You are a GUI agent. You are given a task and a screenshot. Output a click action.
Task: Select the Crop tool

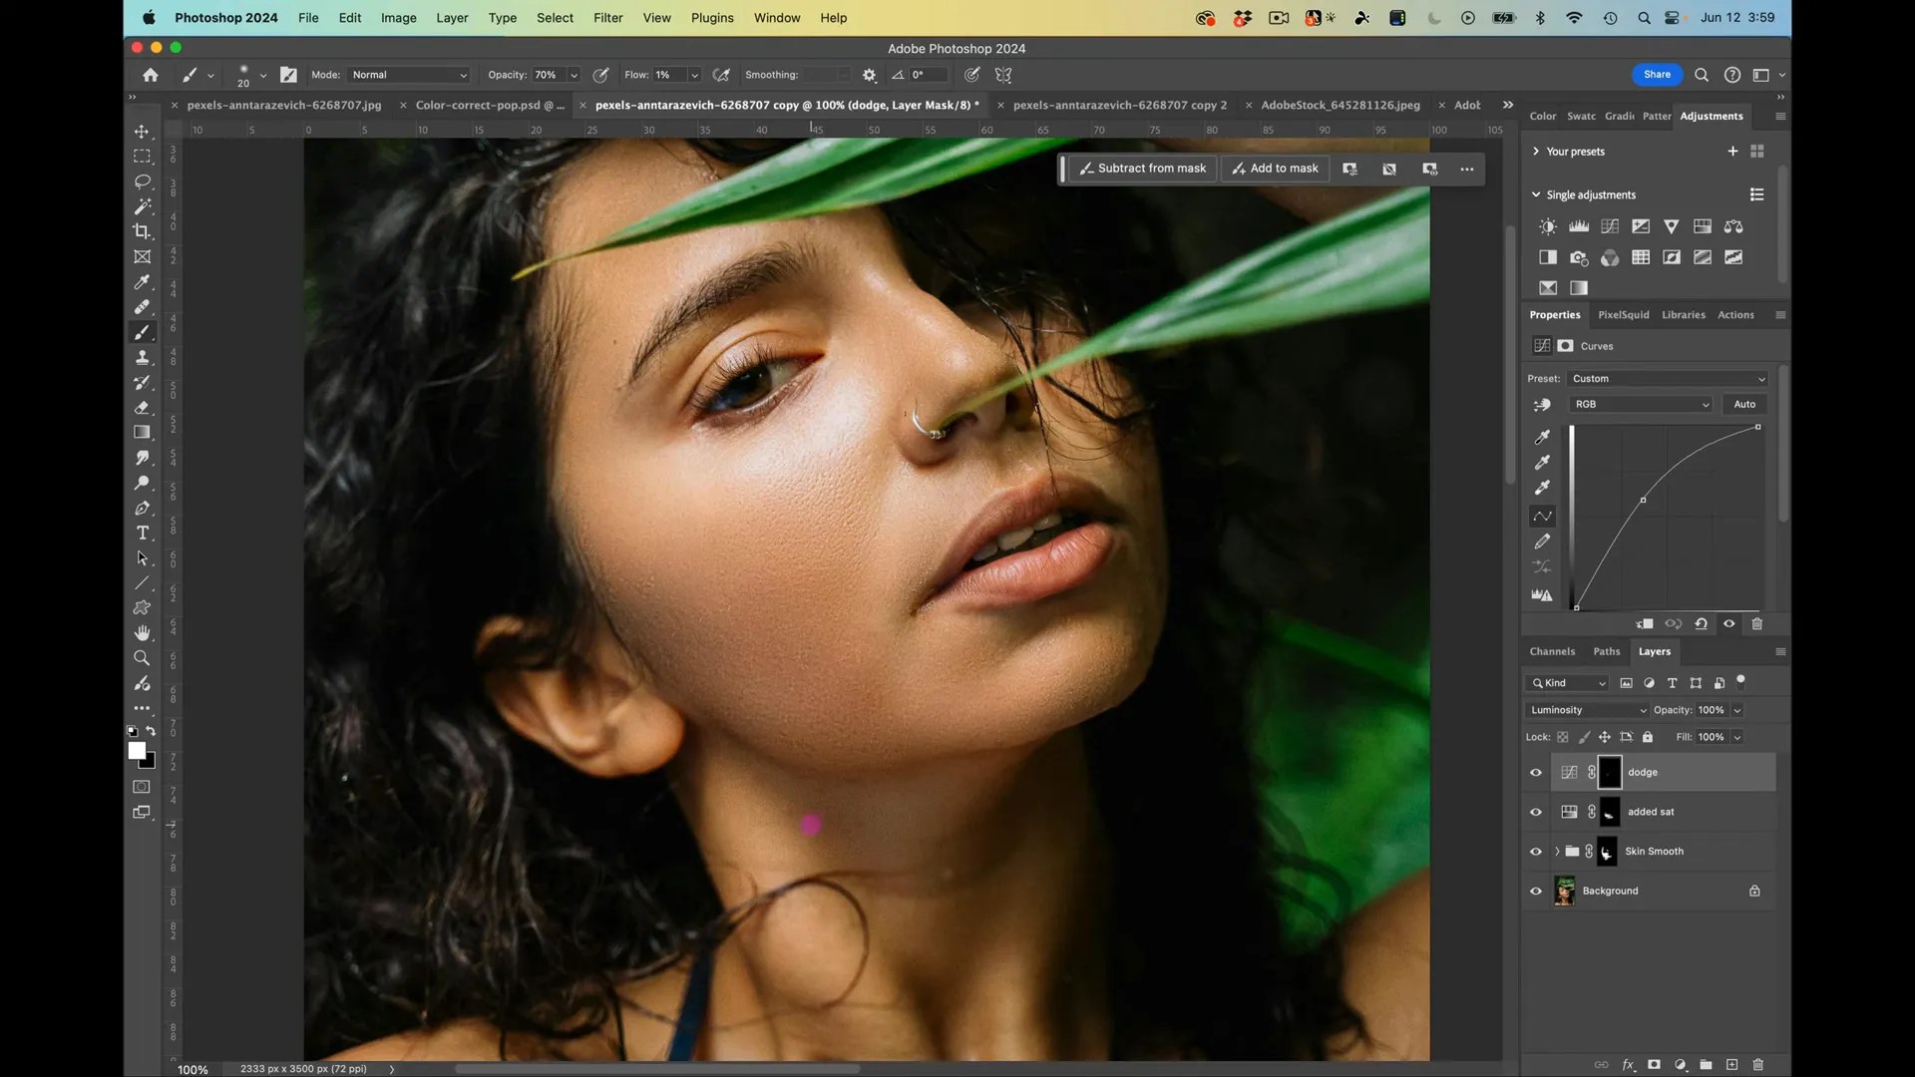pyautogui.click(x=143, y=231)
